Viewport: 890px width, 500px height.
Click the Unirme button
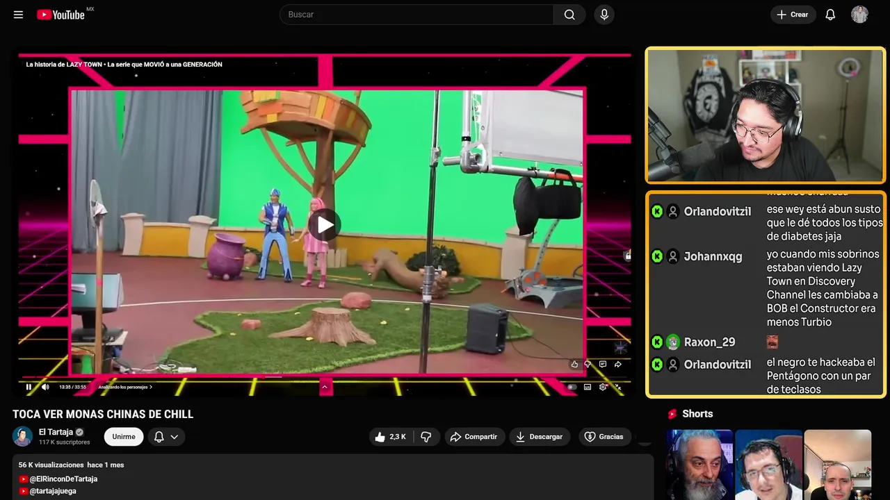124,437
